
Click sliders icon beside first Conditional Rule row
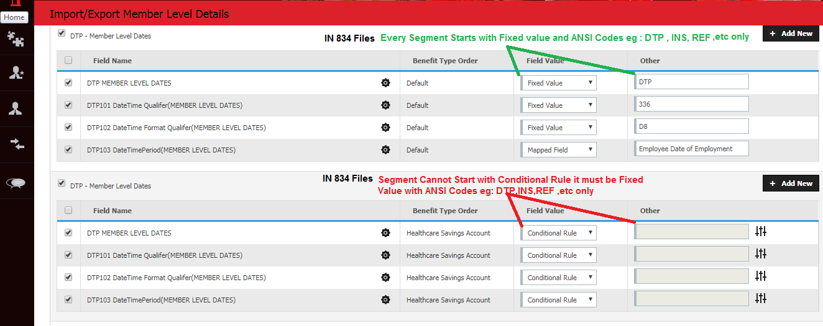coord(761,232)
